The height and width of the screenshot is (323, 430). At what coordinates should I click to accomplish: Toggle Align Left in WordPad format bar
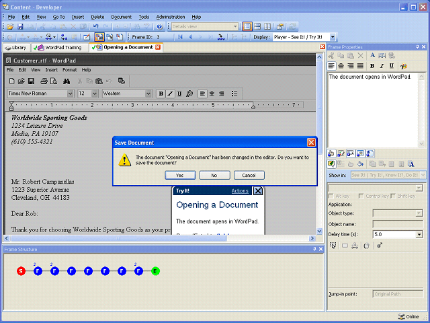[202, 94]
